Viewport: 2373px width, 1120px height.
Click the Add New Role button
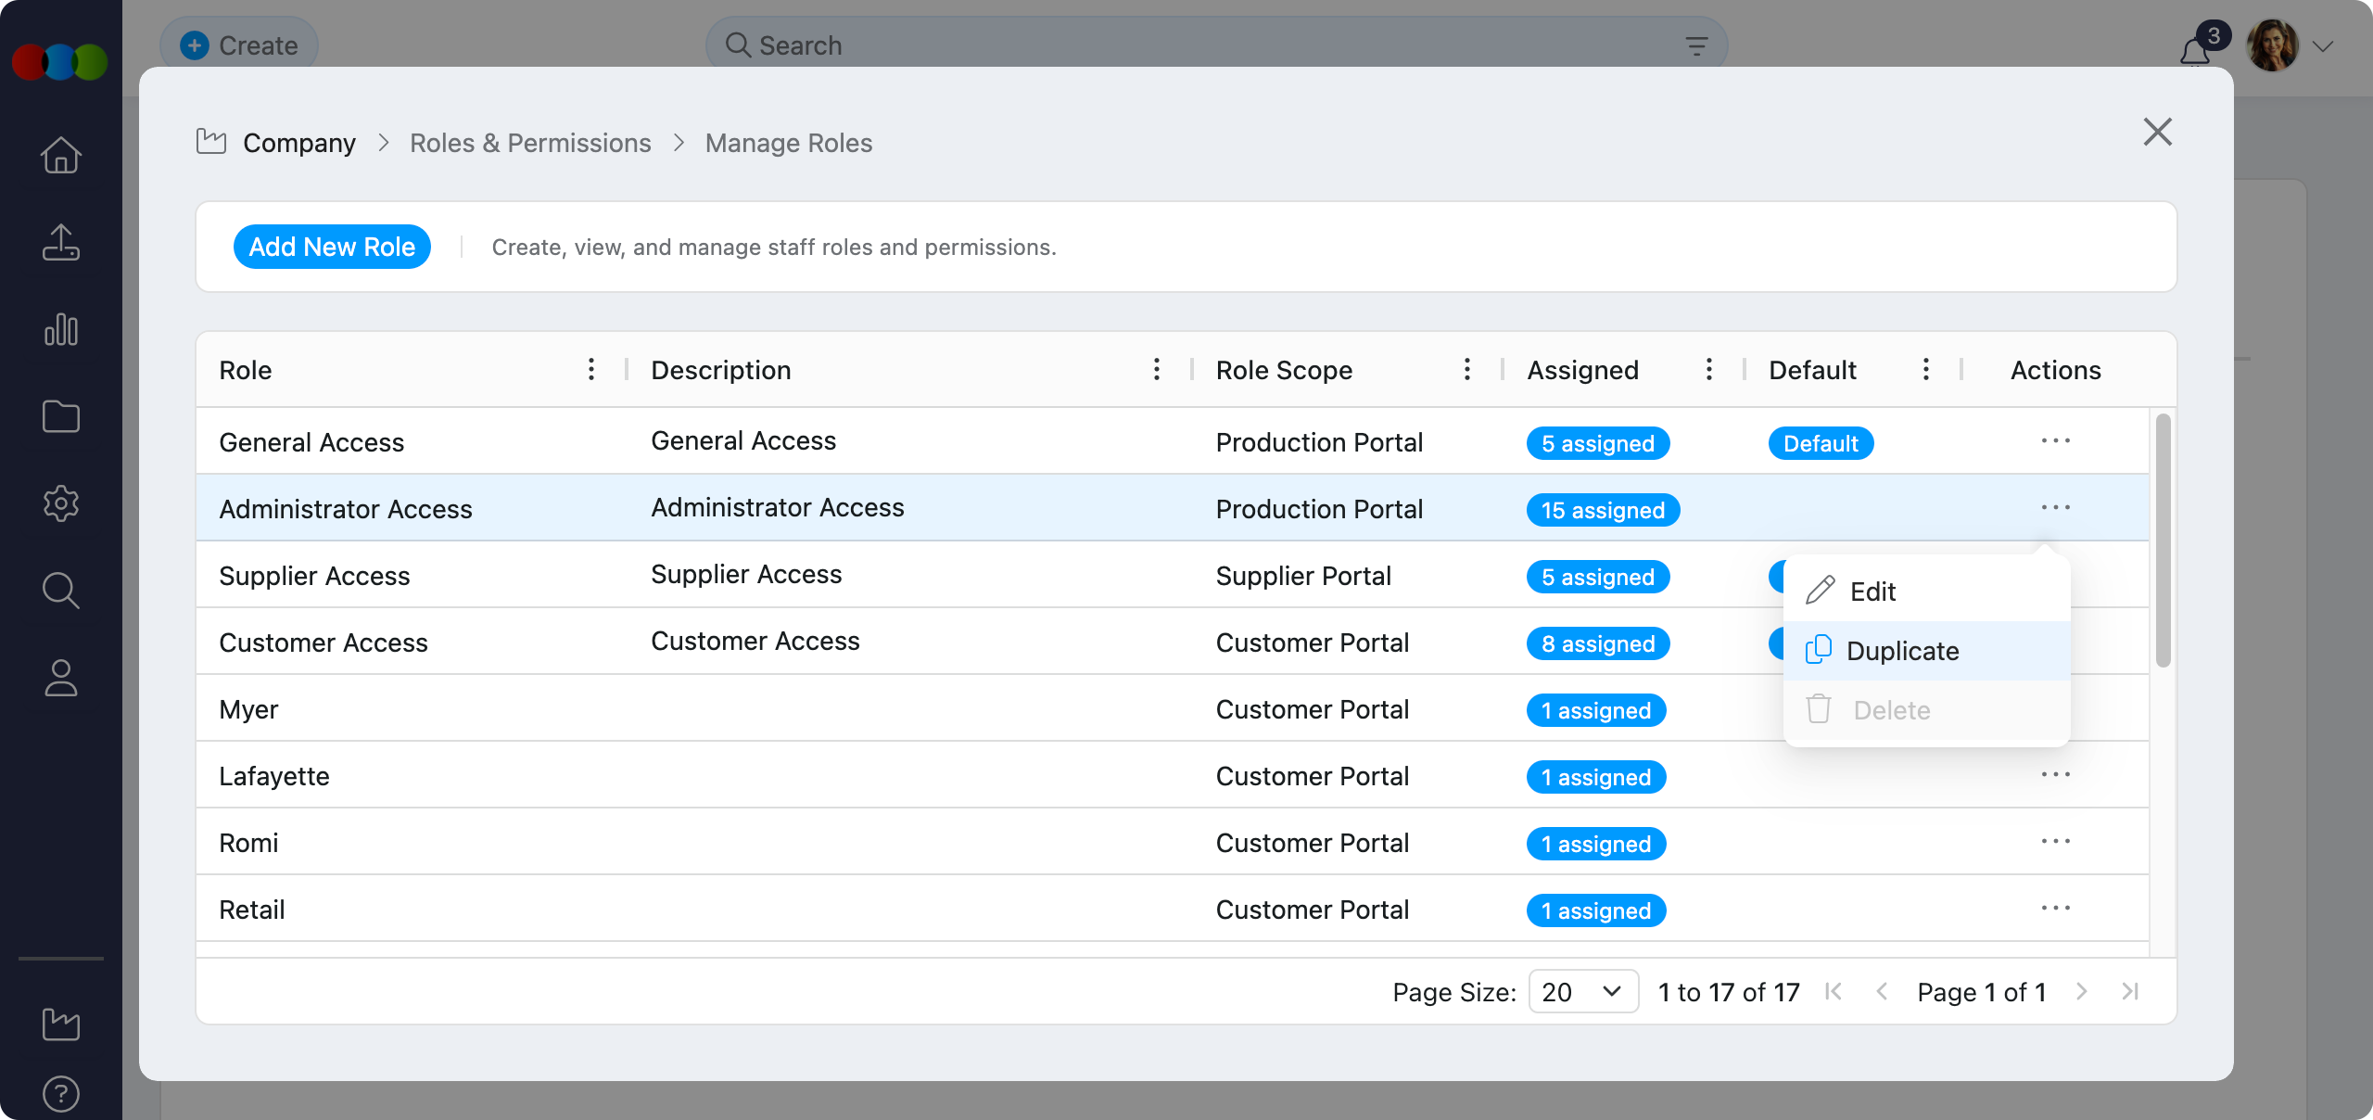[332, 247]
